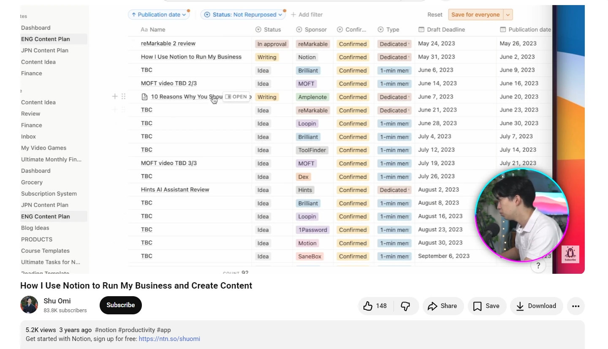Click the presenter webcam circle in video
608x349 pixels.
[x=522, y=215]
